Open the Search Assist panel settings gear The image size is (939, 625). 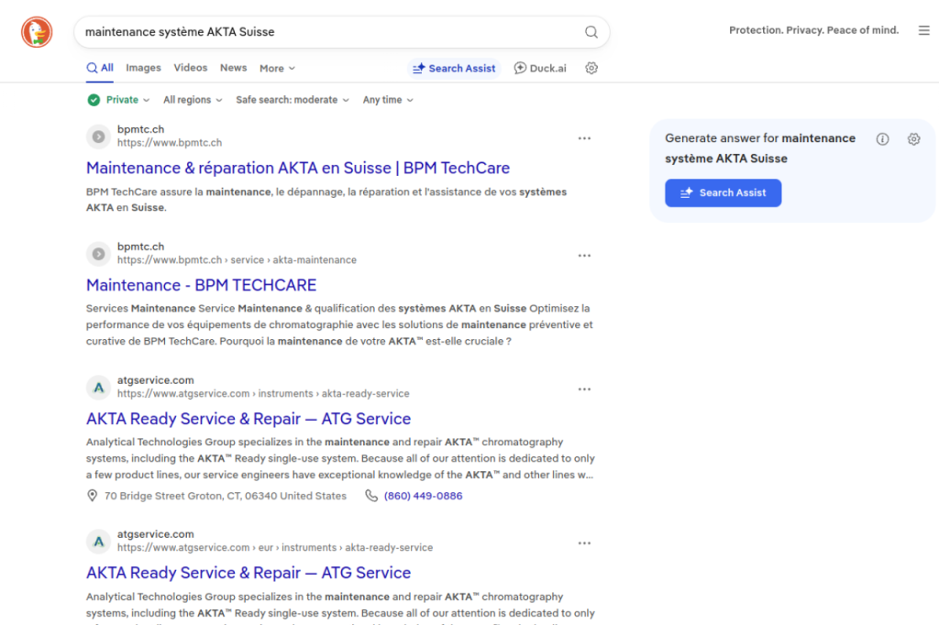click(913, 139)
